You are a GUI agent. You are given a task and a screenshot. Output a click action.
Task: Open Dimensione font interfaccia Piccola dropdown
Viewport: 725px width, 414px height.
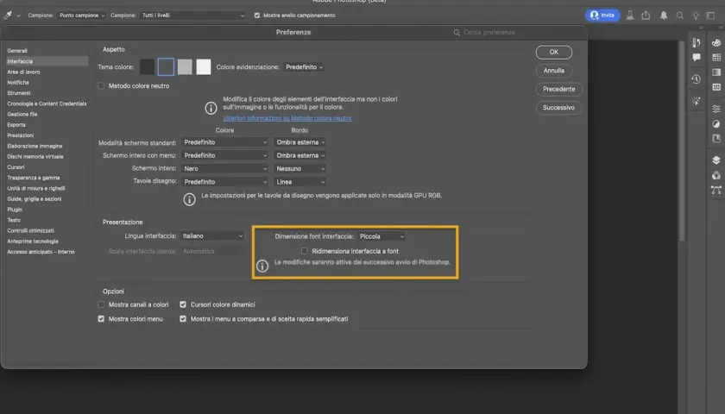[x=381, y=236]
